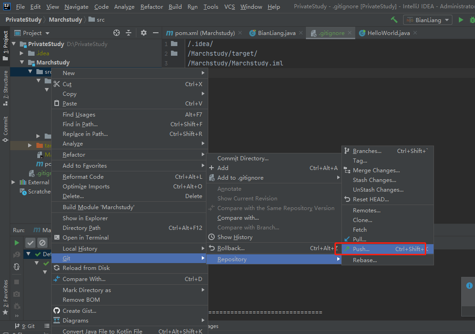Open the Refactor menu in menu bar
This screenshot has width=475, height=334.
coord(152,6)
